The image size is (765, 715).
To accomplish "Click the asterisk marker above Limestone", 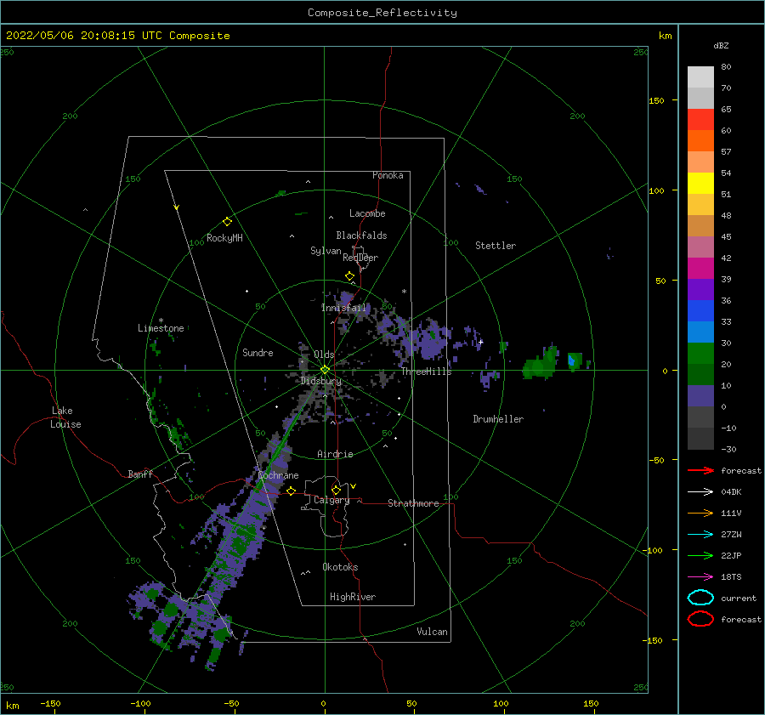I will pyautogui.click(x=161, y=321).
